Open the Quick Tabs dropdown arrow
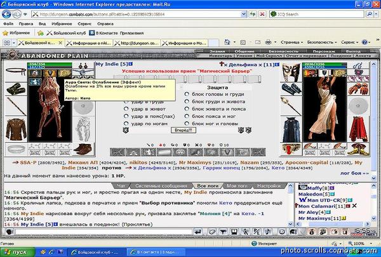This screenshot has width=381, height=257. 14,43
